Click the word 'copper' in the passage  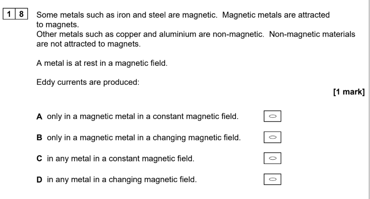point(128,35)
